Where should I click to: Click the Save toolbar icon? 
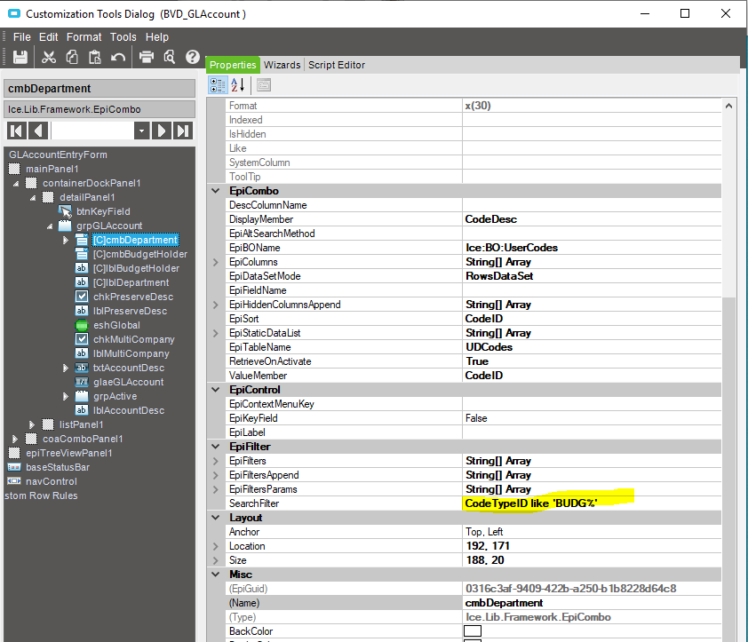20,57
